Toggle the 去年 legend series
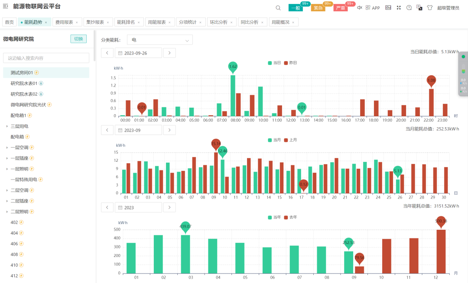The height and width of the screenshot is (283, 468). 290,217
